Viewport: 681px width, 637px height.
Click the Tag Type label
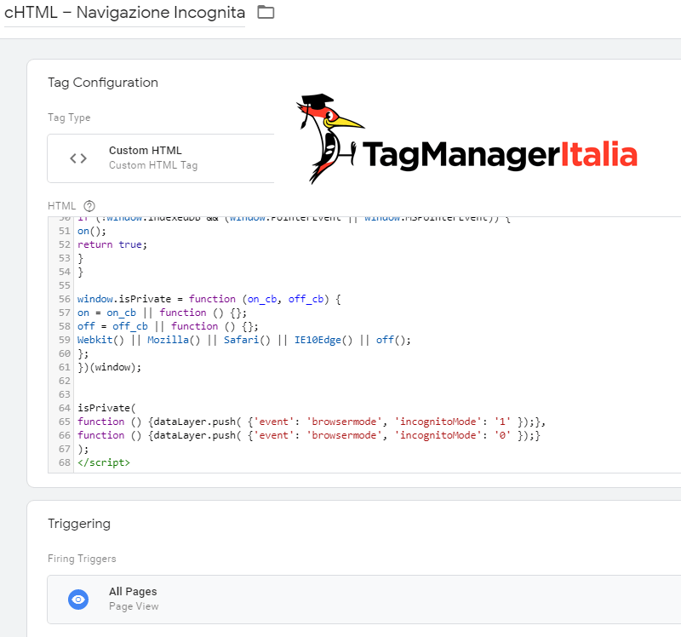pyautogui.click(x=69, y=118)
